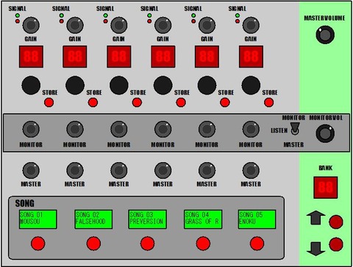The image size is (353, 267).
Task: Select the SONG 02 FALSEHOOD display
Action: tap(93, 219)
